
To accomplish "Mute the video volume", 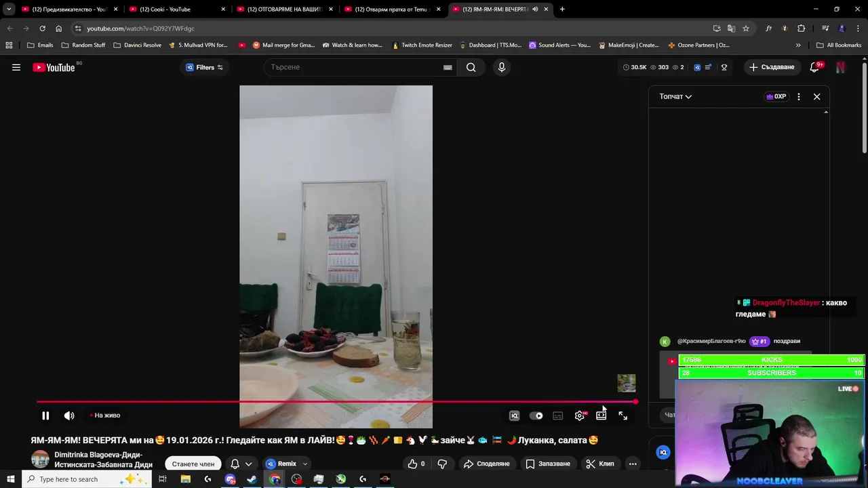I will pos(69,415).
